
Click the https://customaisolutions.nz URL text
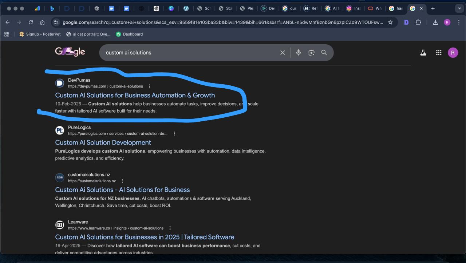pos(92,181)
